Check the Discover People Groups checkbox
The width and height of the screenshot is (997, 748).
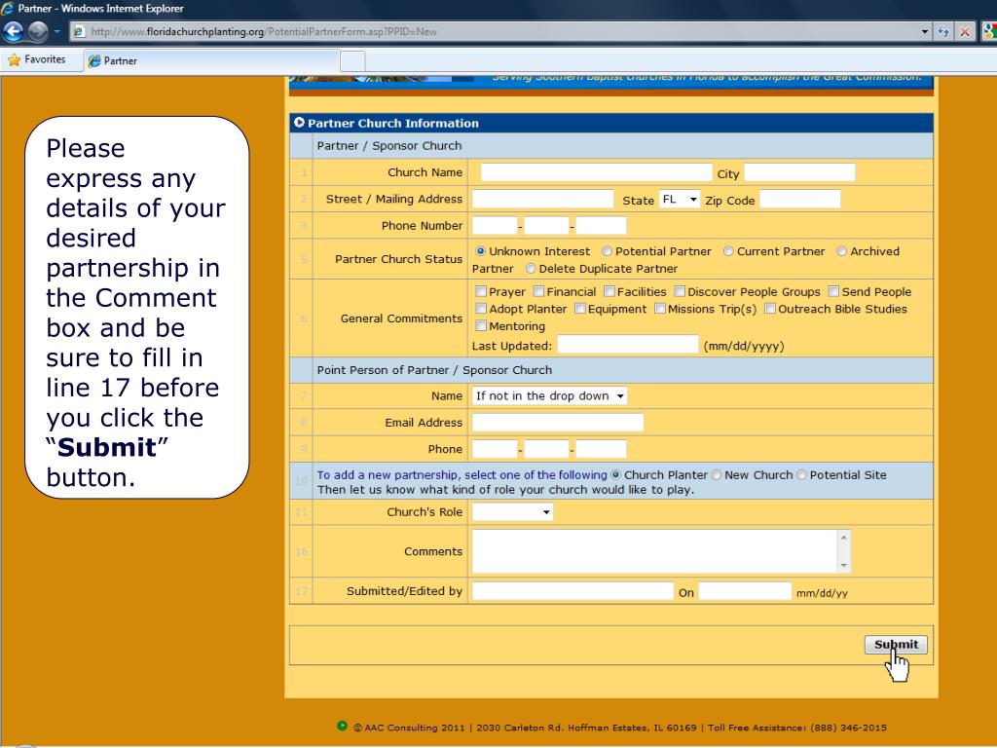680,291
